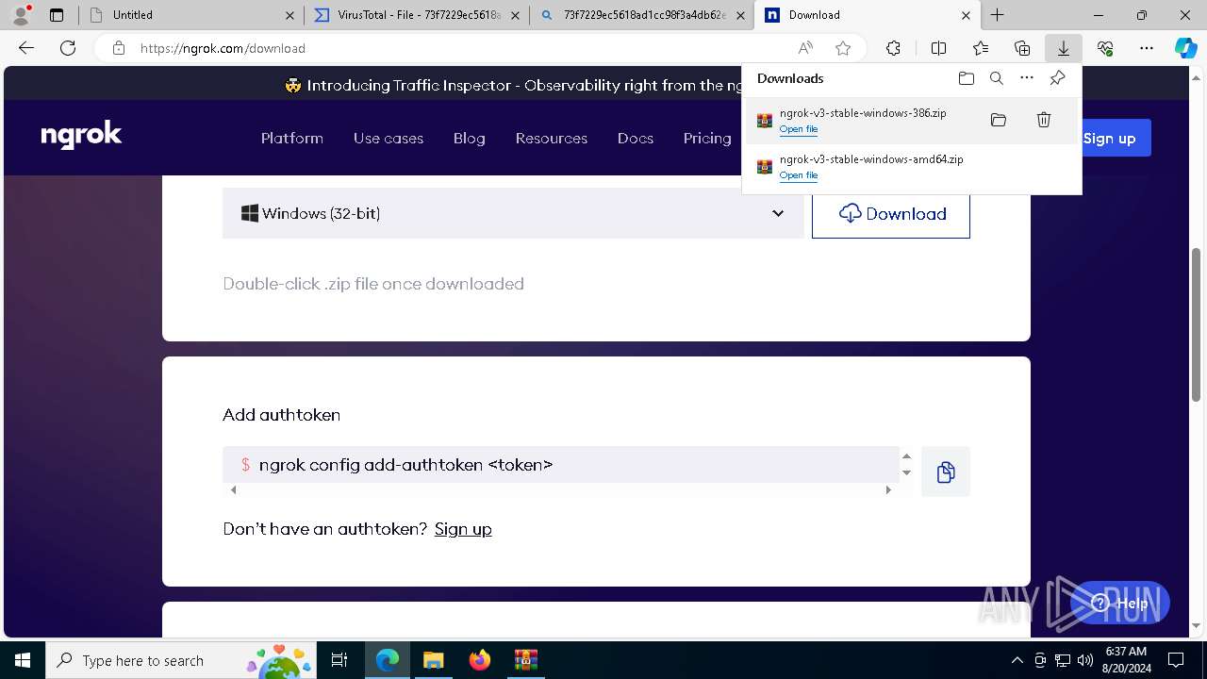
Task: Open file link for ngrok 386 zip
Action: [x=799, y=129]
